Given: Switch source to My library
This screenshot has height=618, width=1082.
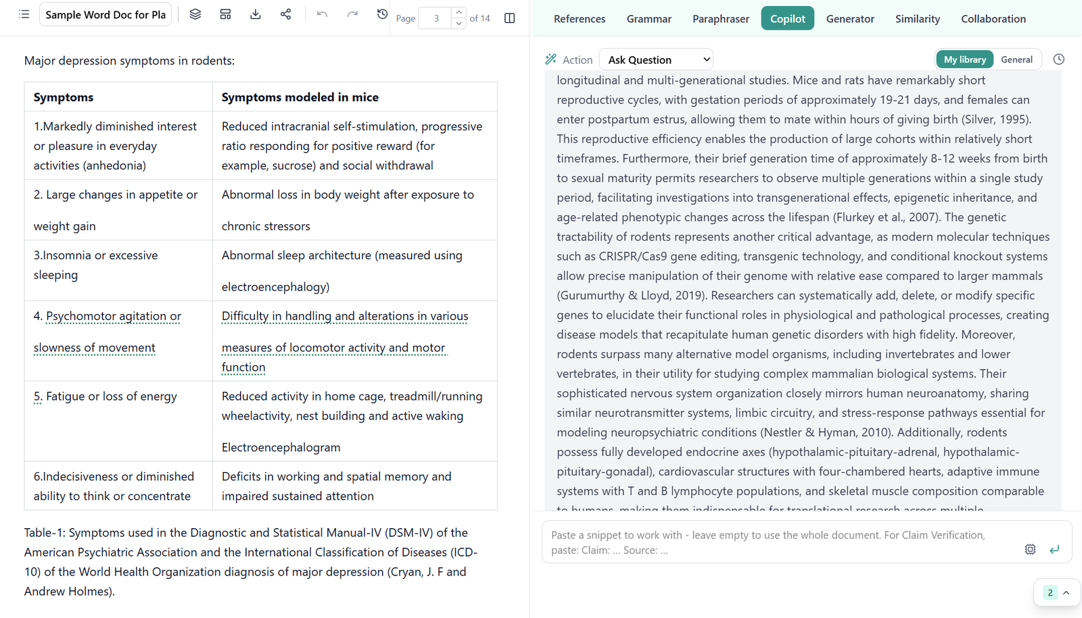Looking at the screenshot, I should [x=965, y=59].
